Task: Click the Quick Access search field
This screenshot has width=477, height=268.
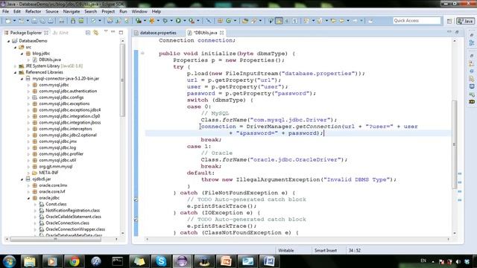Action: coord(417,21)
